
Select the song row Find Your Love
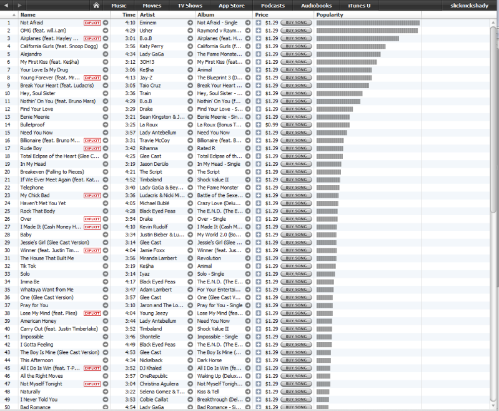(245, 109)
